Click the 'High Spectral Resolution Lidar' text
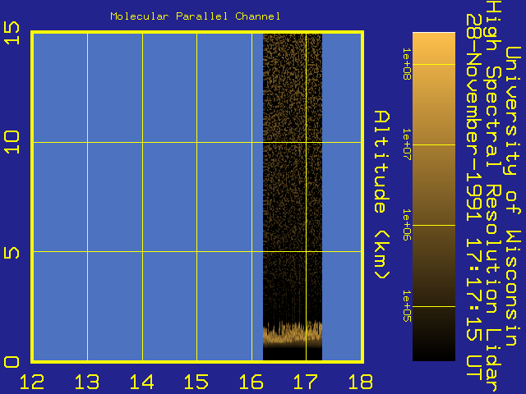This screenshot has height=394, width=526. [493, 197]
